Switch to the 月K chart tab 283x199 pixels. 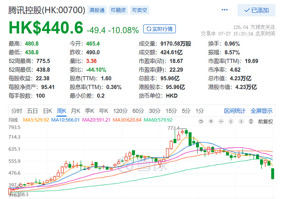(75, 111)
